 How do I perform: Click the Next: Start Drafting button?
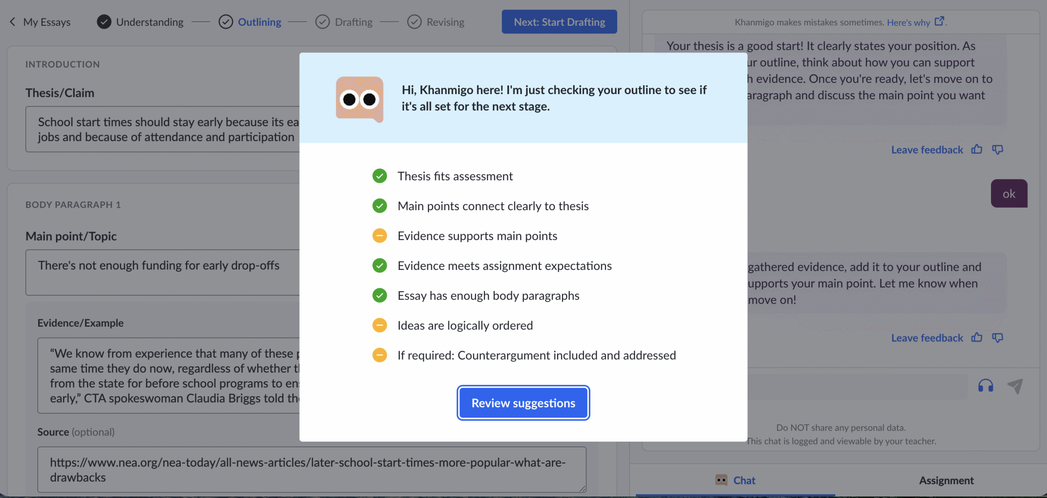559,21
